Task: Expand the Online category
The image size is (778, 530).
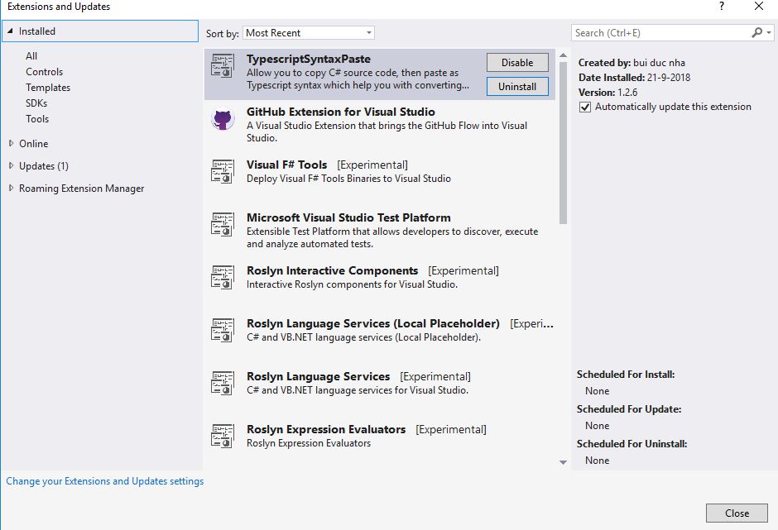Action: (x=11, y=143)
